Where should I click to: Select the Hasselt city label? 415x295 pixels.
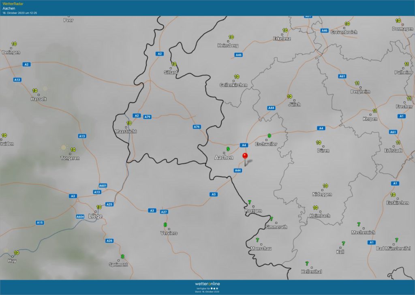coord(39,99)
